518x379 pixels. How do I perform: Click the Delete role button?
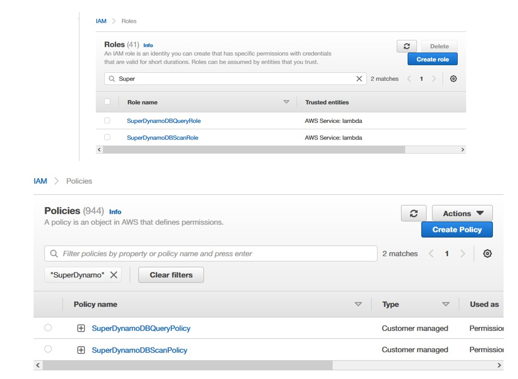(439, 46)
